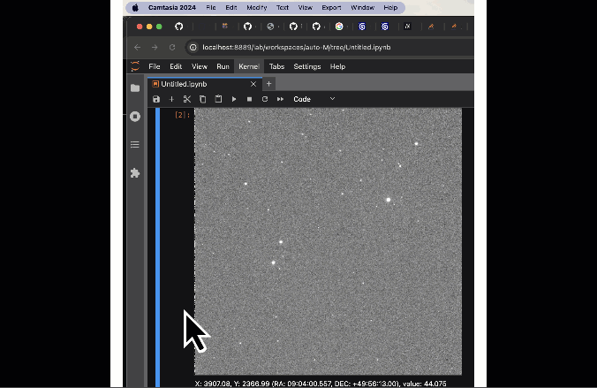
Task: Click the [2]: cell prompt
Action: [183, 115]
